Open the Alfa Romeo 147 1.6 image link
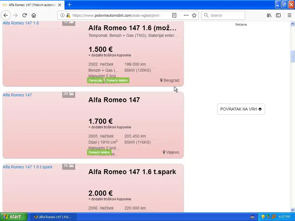The height and width of the screenshot is (221, 295). (21, 23)
